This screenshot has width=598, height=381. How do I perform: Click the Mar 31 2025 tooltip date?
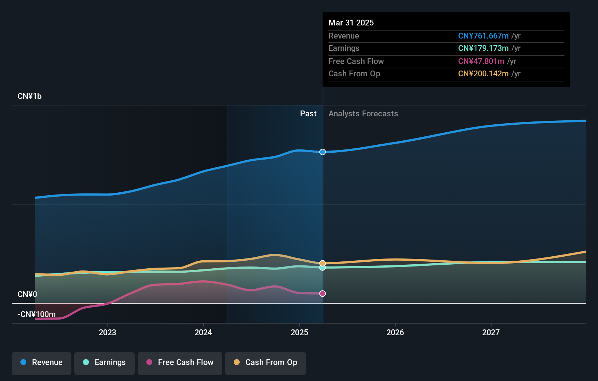click(x=351, y=23)
